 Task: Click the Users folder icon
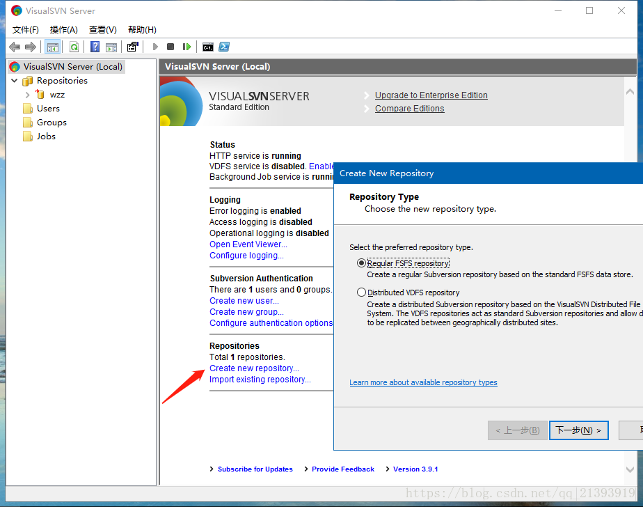tap(28, 109)
